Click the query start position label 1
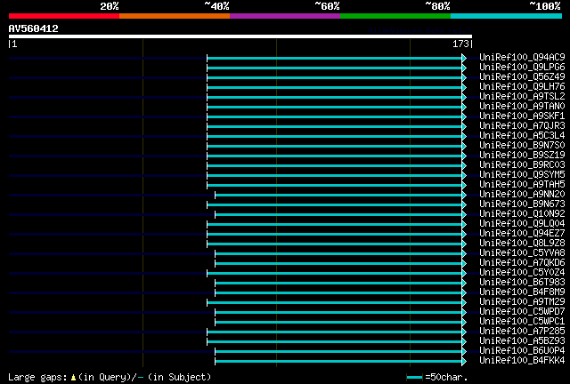 [x=14, y=44]
